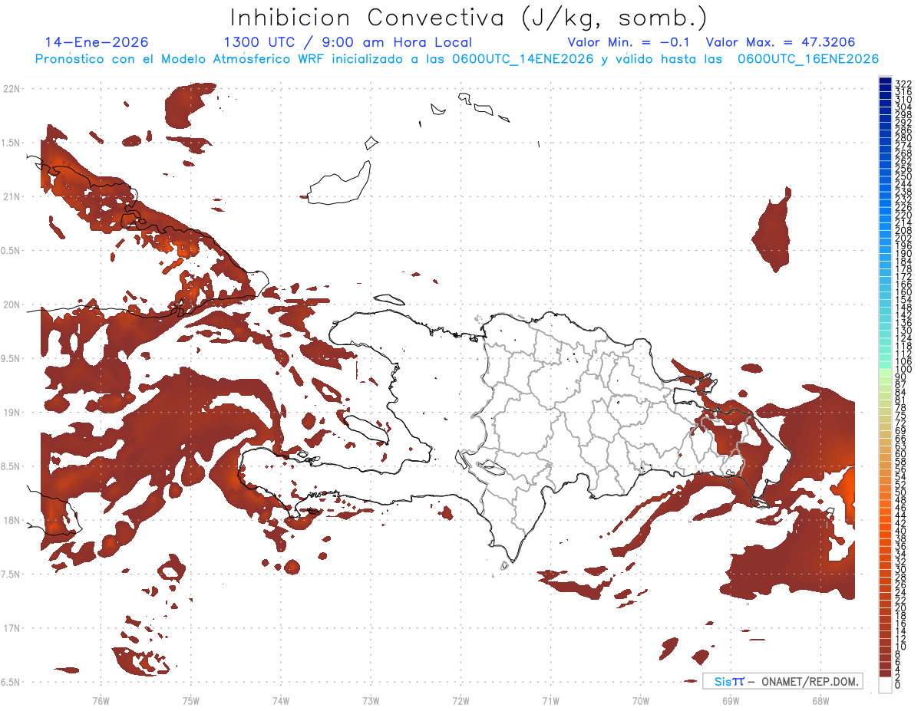Click the '76W' longitude label
Viewport: 921px width, 711px height.
pos(101,700)
